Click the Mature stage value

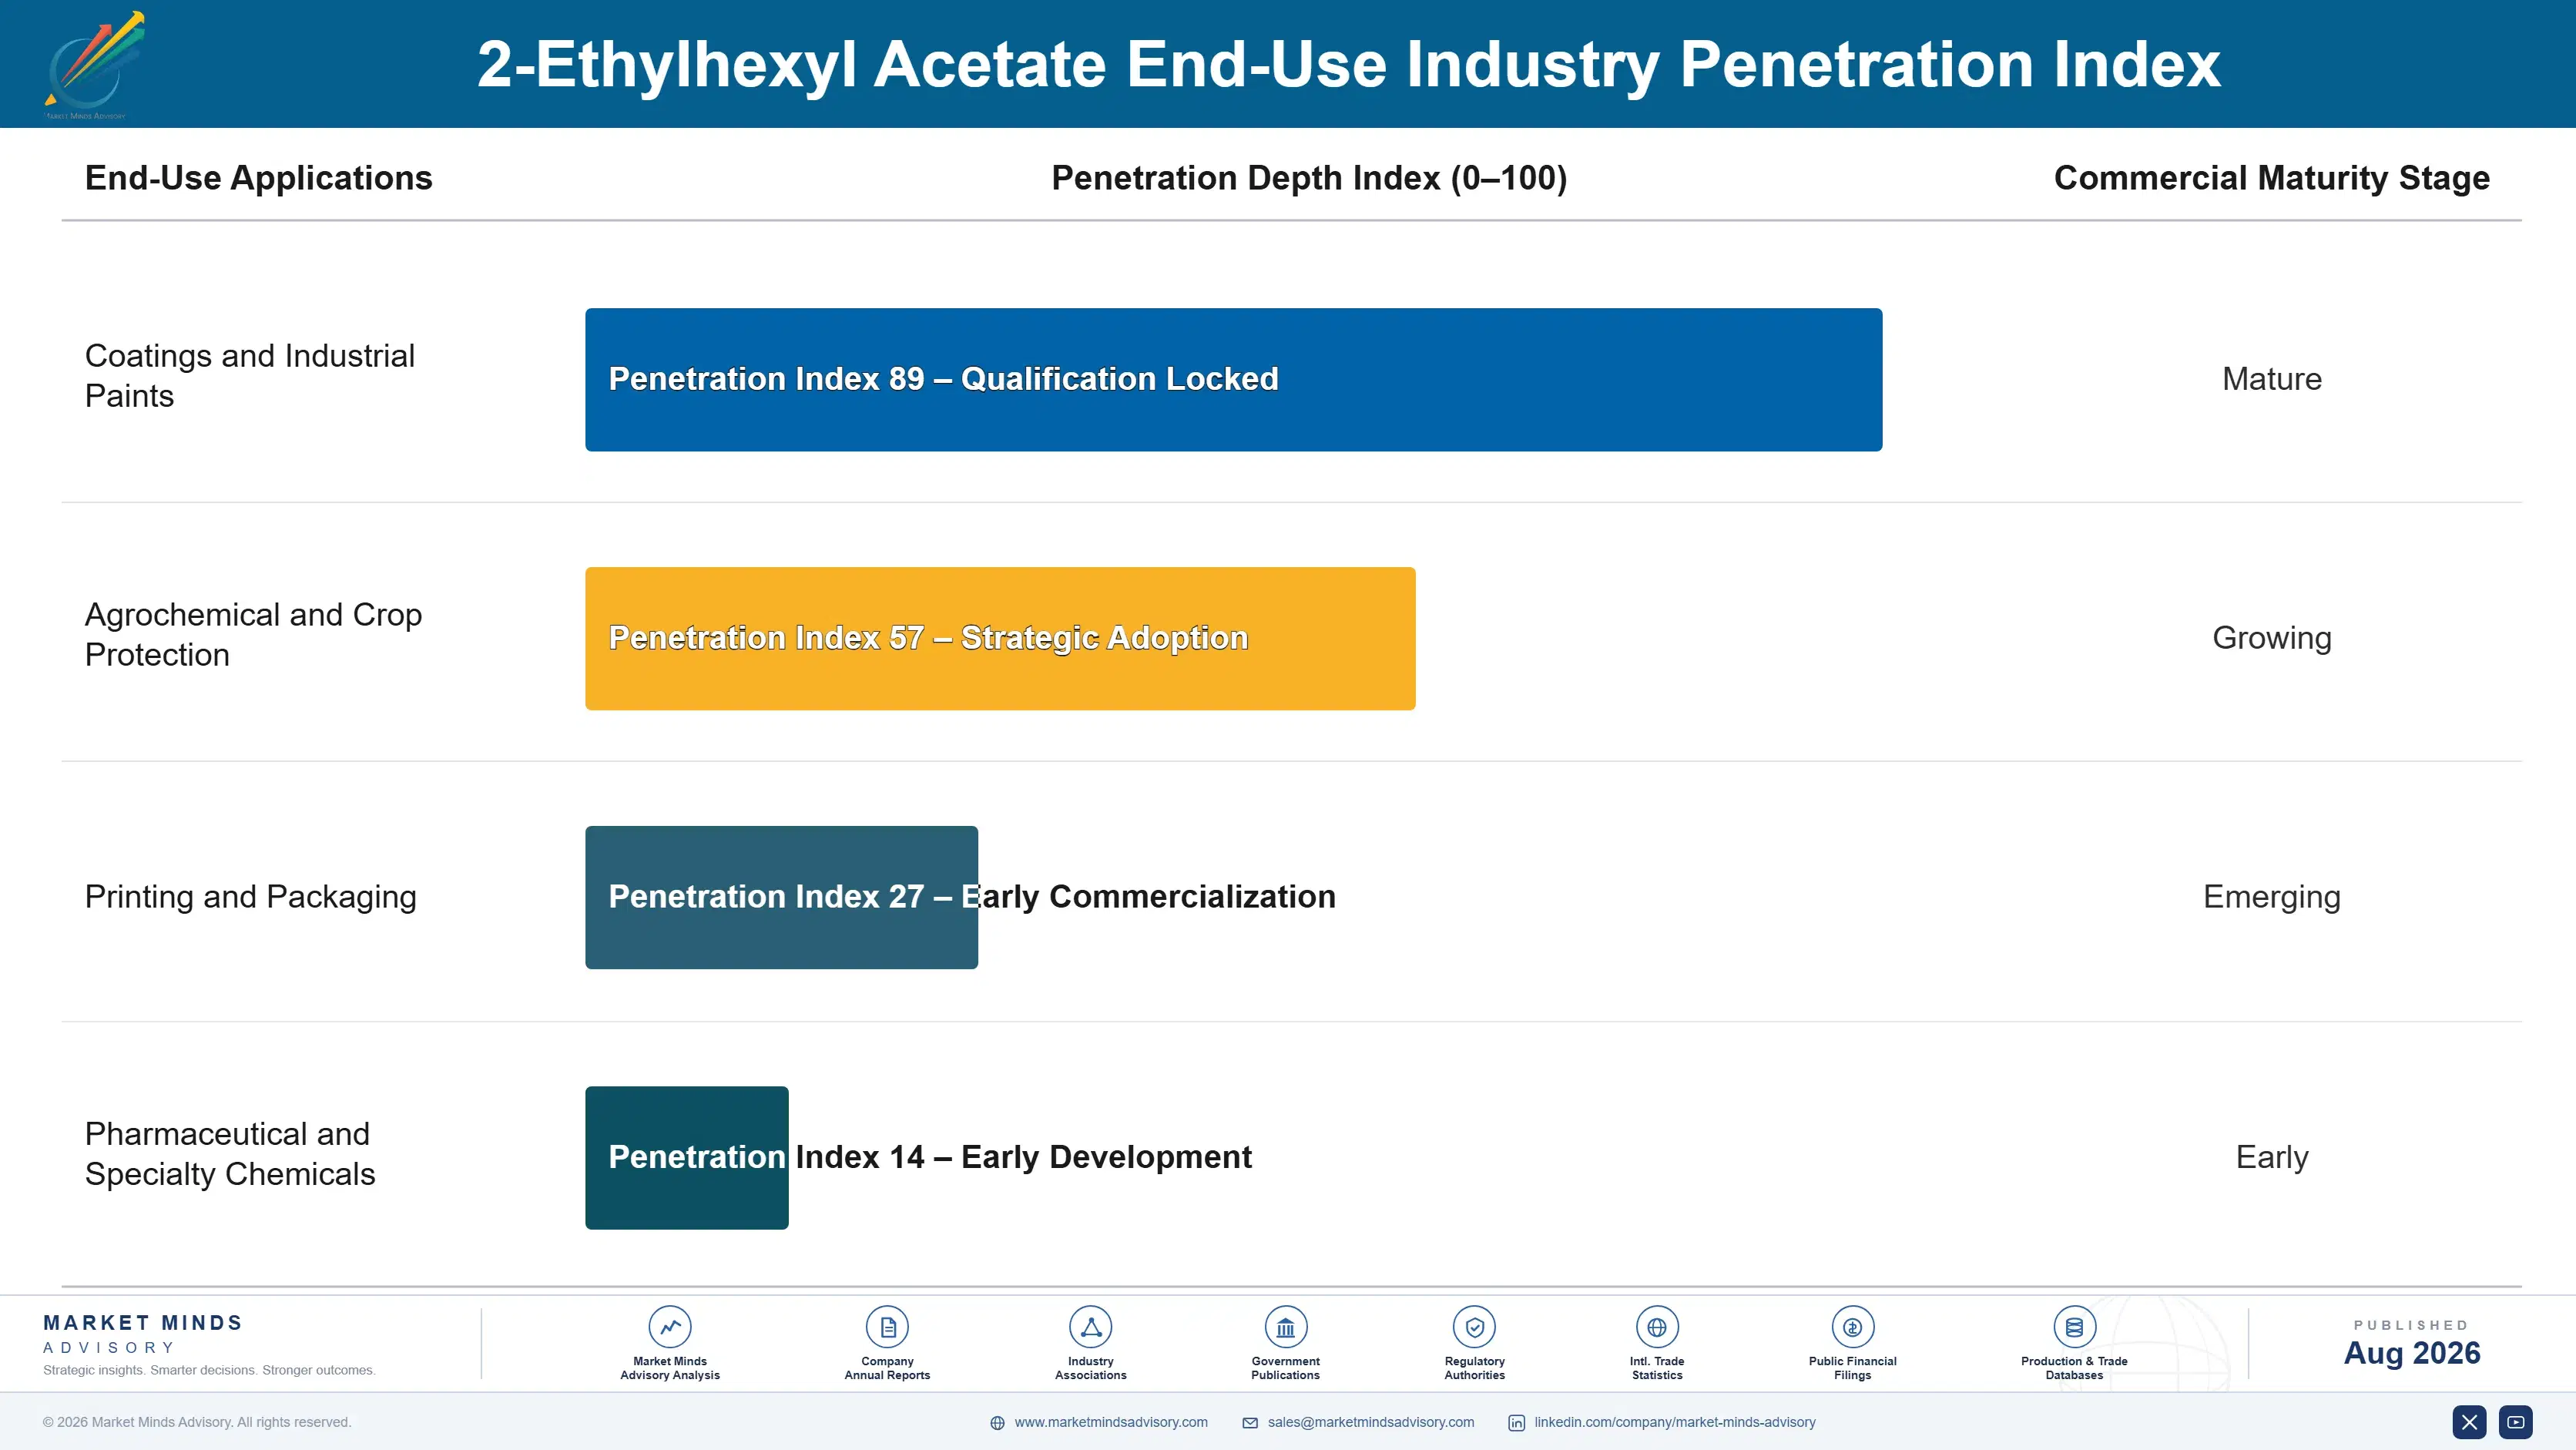[x=2271, y=379]
